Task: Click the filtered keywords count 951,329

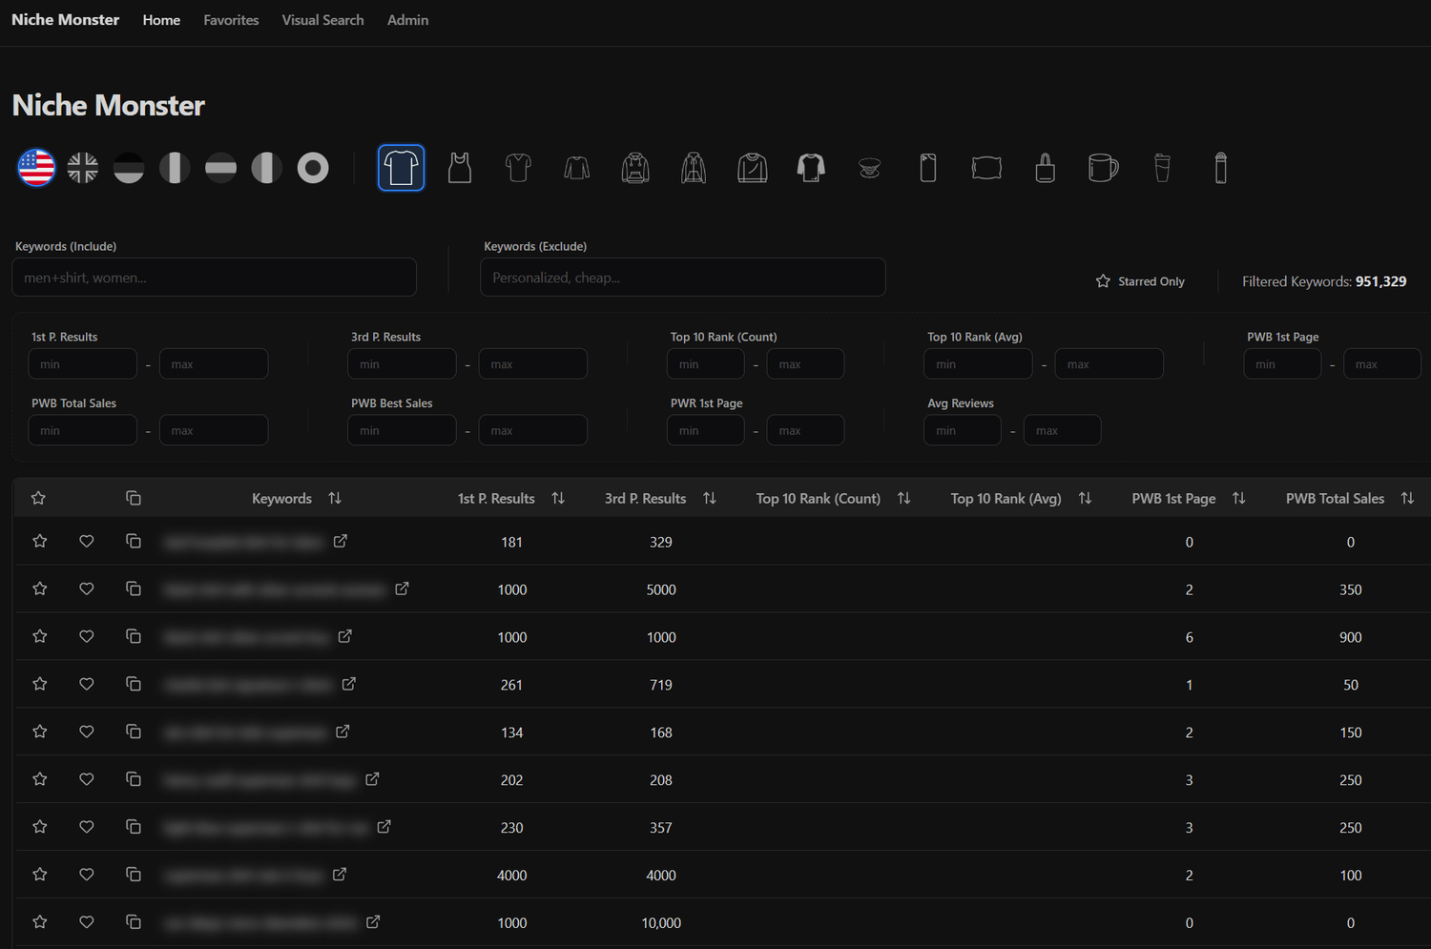Action: pyautogui.click(x=1381, y=281)
